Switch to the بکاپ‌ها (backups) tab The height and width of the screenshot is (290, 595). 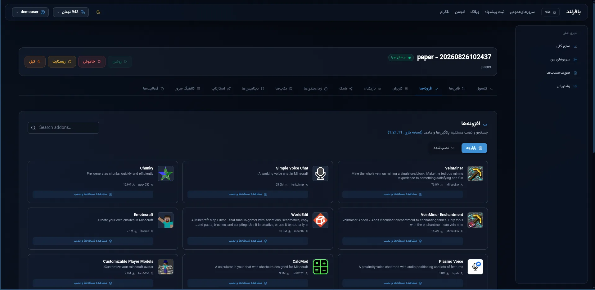point(284,89)
